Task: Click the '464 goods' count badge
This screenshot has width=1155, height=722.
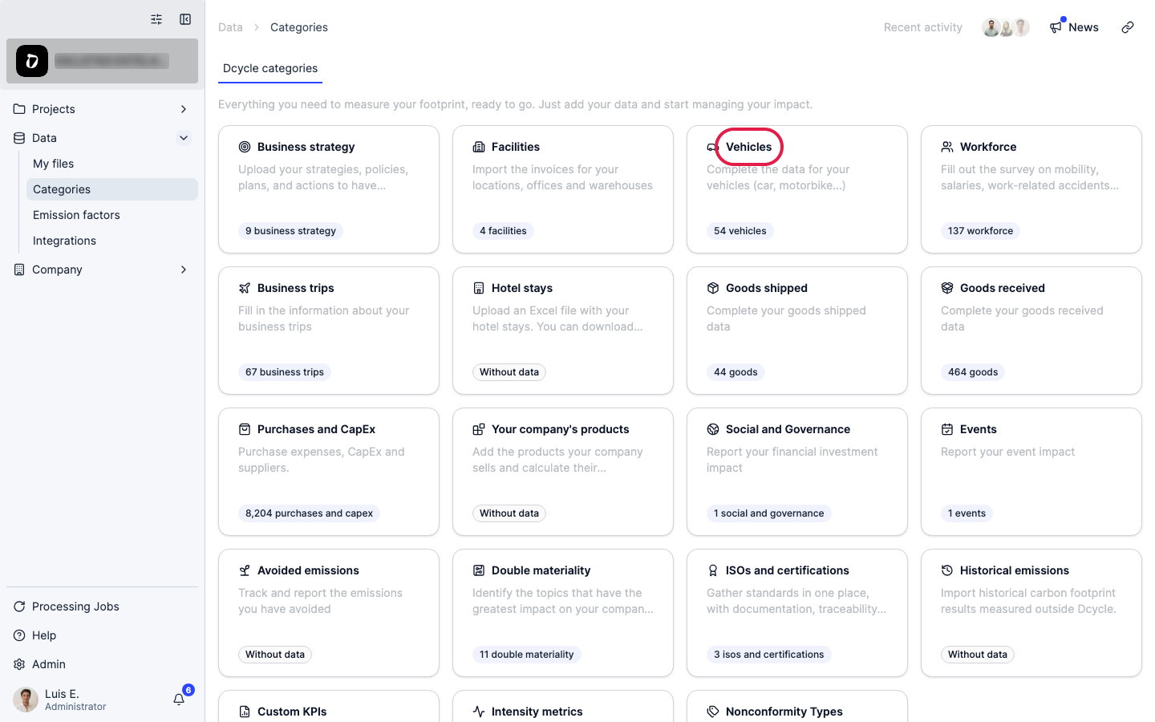Action: [973, 372]
